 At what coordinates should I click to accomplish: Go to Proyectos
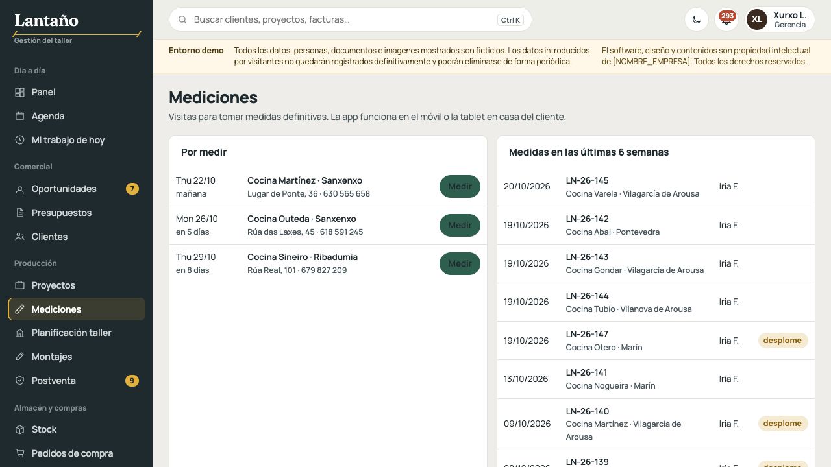pyautogui.click(x=77, y=285)
